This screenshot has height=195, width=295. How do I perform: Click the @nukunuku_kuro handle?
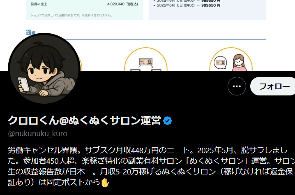click(38, 134)
